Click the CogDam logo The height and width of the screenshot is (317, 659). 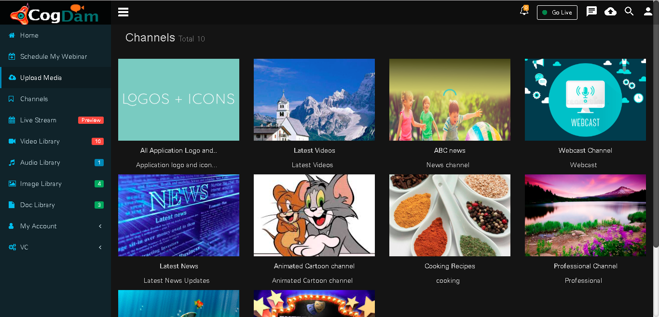(55, 13)
